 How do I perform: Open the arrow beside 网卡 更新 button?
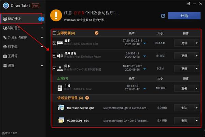pyautogui.click(x=197, y=68)
